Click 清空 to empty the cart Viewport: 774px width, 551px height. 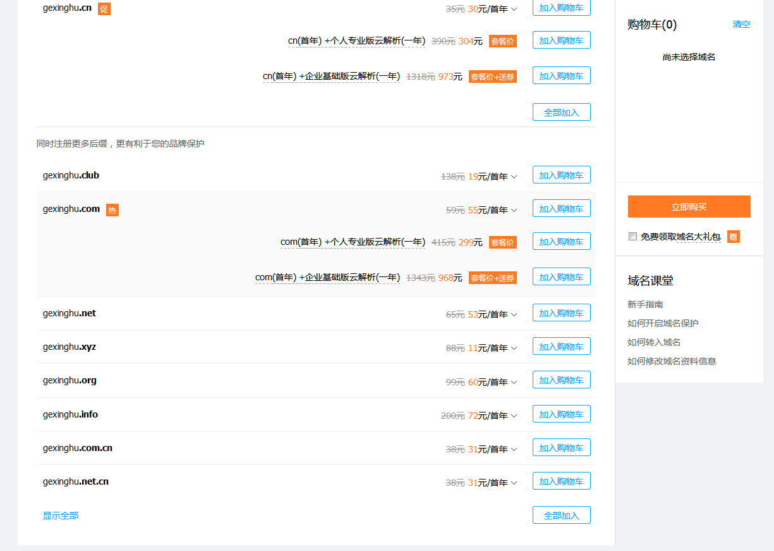(741, 25)
